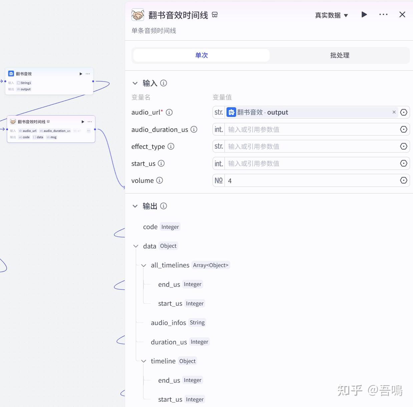This screenshot has width=413, height=407.
Task: Show info tooltip for 输入 section
Action: tap(163, 83)
